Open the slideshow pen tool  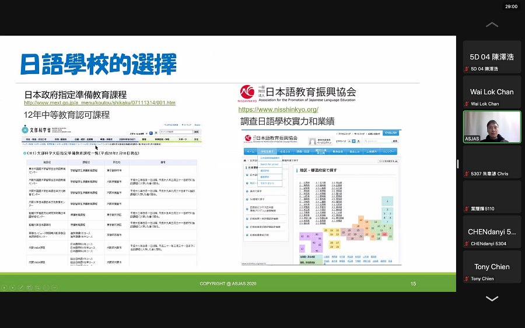[21, 288]
